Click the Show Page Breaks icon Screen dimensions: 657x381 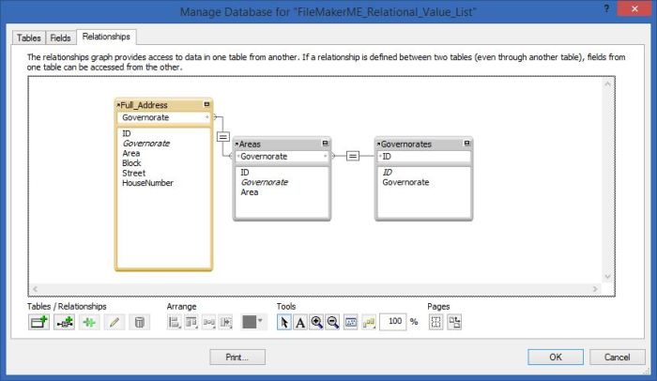click(x=435, y=322)
